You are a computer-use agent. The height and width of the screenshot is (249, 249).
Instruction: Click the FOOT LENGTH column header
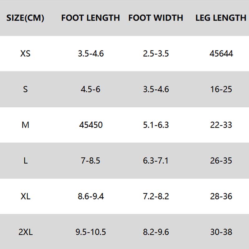click(x=91, y=18)
